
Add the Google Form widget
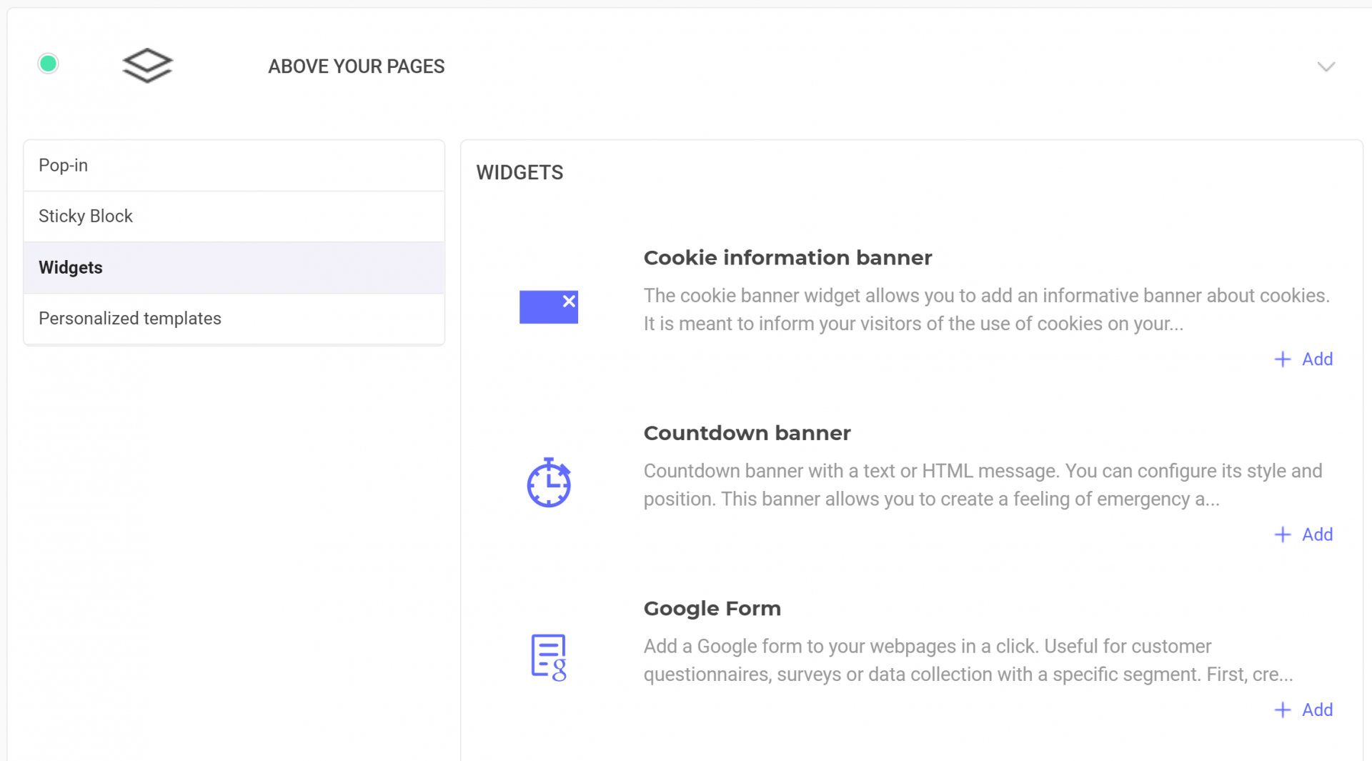[1303, 710]
